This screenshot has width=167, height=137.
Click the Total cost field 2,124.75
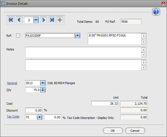pyautogui.click(x=134, y=104)
